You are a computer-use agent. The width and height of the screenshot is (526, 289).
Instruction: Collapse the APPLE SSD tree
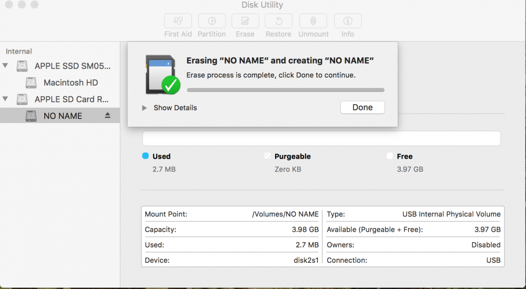(5, 65)
